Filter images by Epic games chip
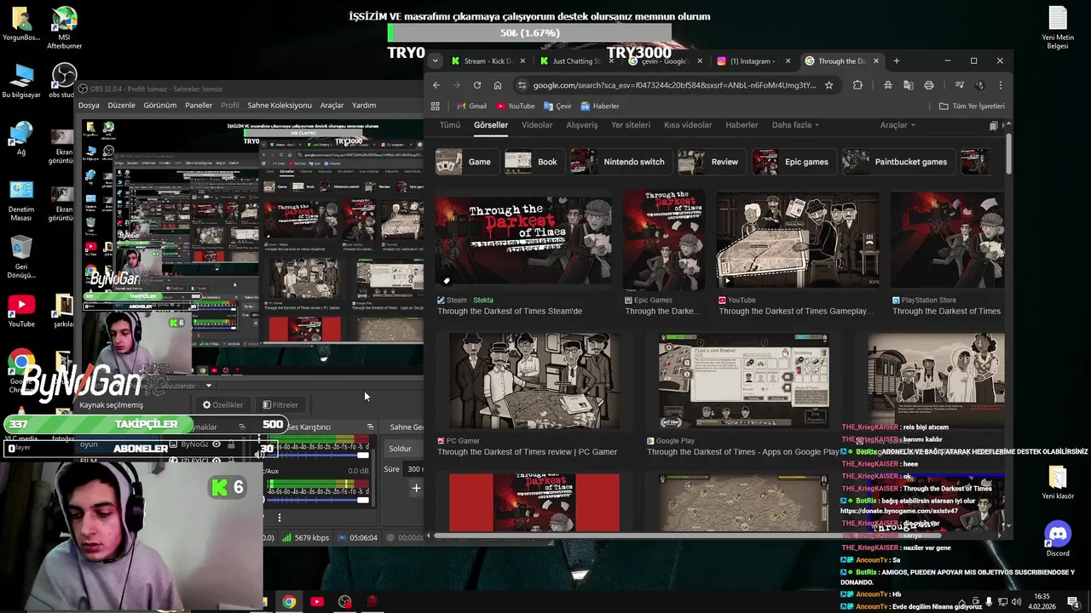 point(793,162)
